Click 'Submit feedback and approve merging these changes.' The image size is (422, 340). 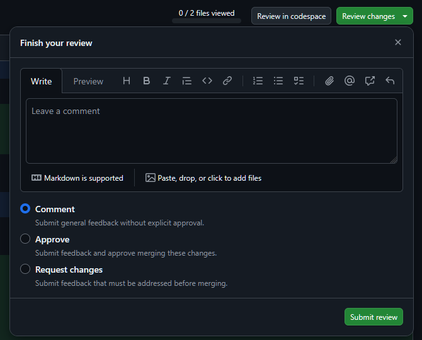(x=126, y=253)
